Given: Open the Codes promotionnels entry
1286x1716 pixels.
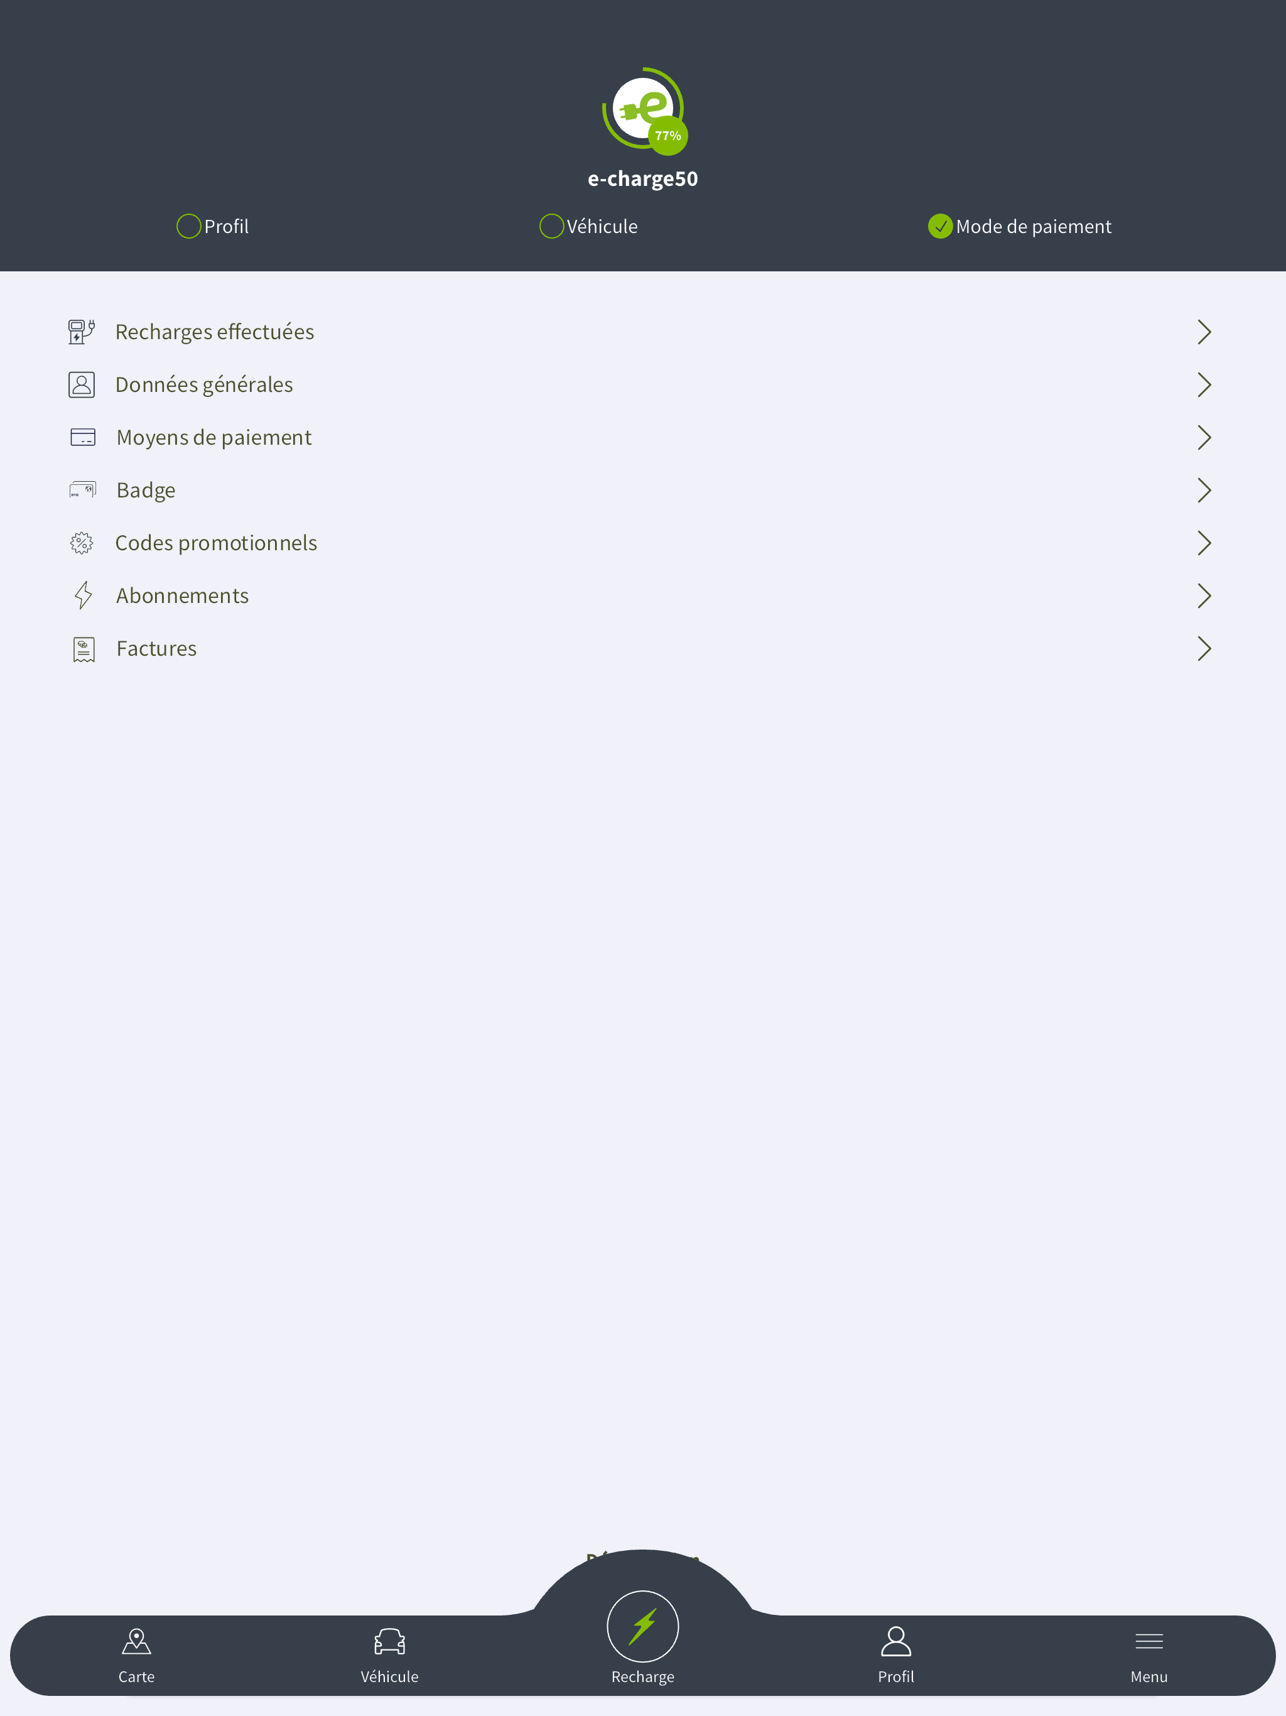Looking at the screenshot, I should point(642,543).
